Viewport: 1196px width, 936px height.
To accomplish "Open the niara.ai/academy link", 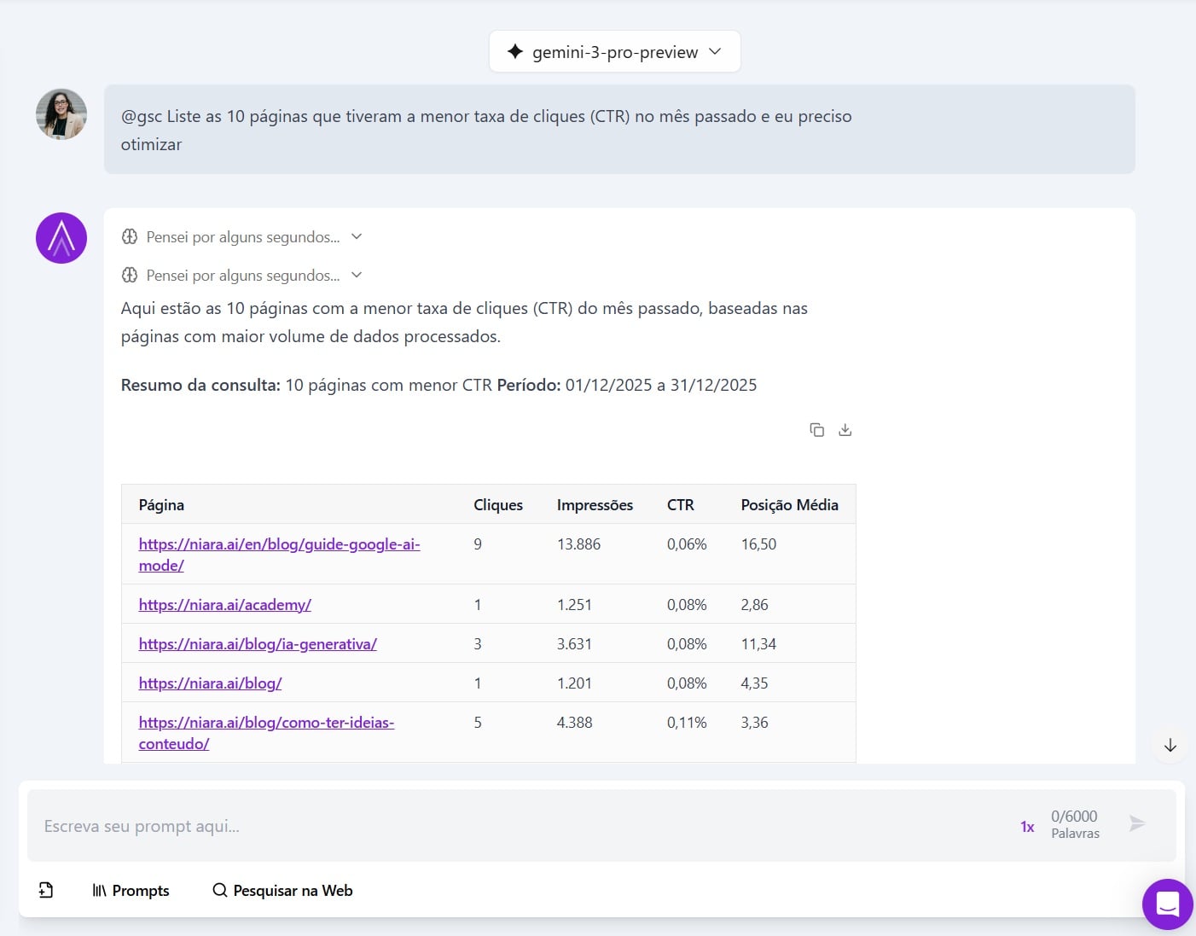I will [x=224, y=605].
